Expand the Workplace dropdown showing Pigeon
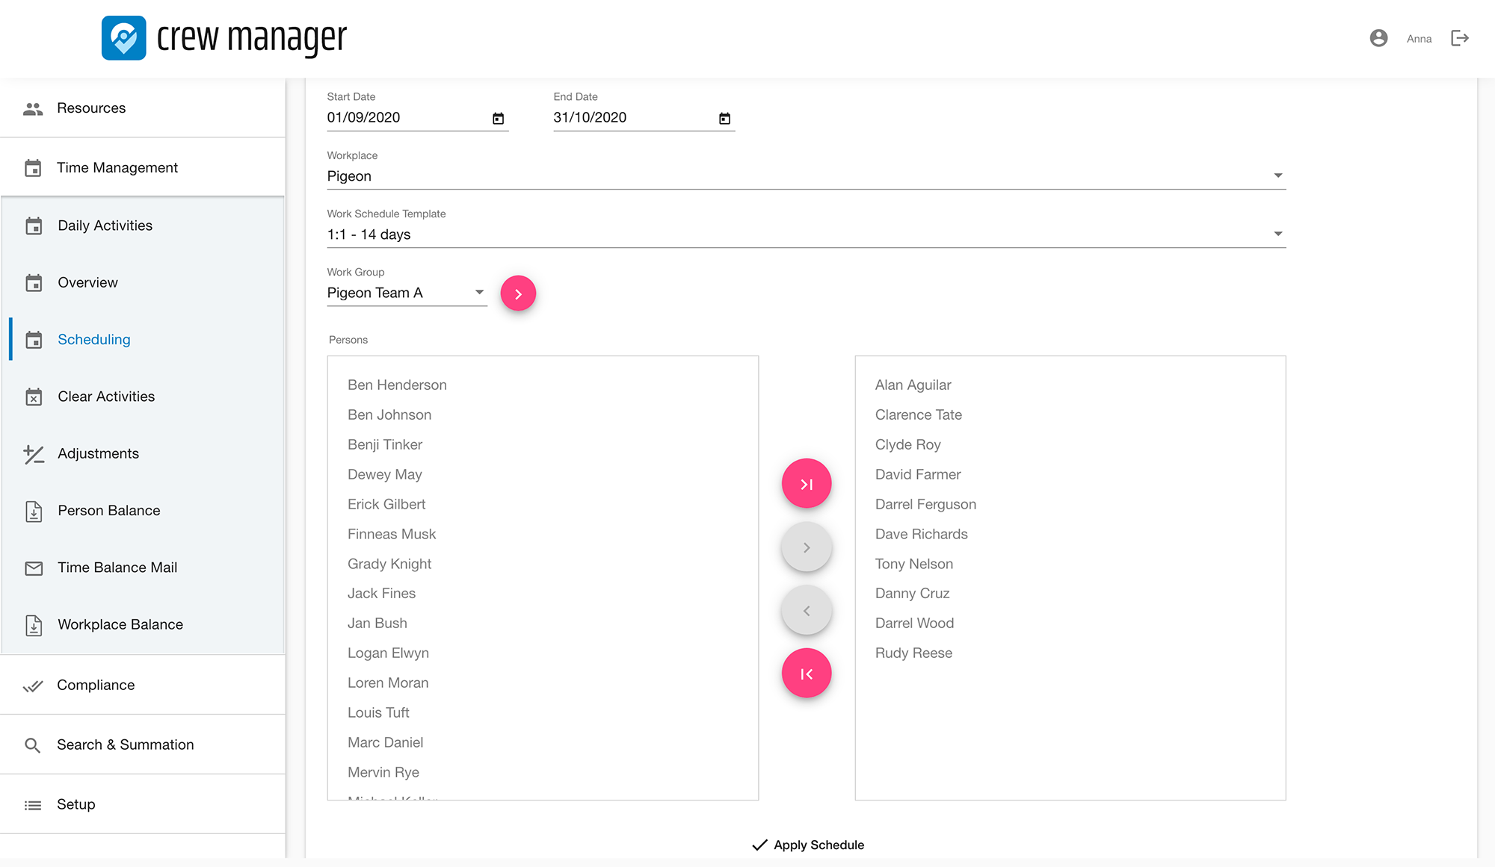The width and height of the screenshot is (1495, 867). click(1277, 176)
